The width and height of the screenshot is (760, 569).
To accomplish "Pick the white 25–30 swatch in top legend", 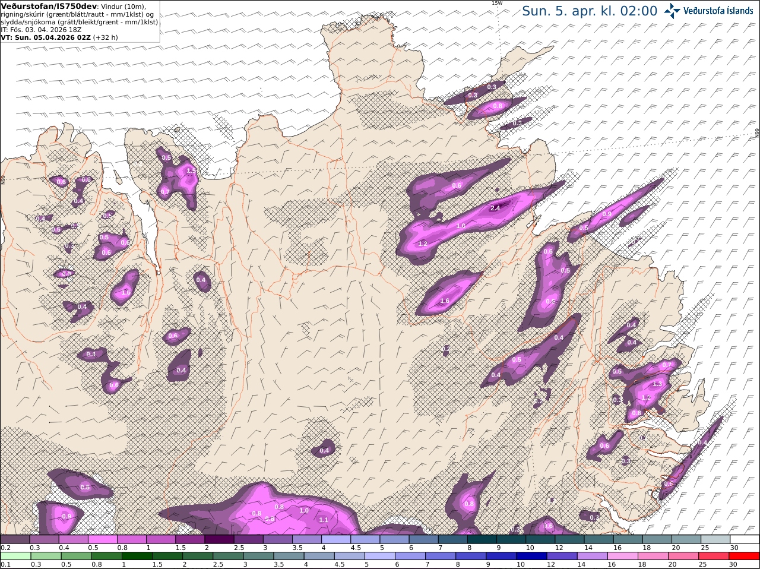I will (x=745, y=539).
